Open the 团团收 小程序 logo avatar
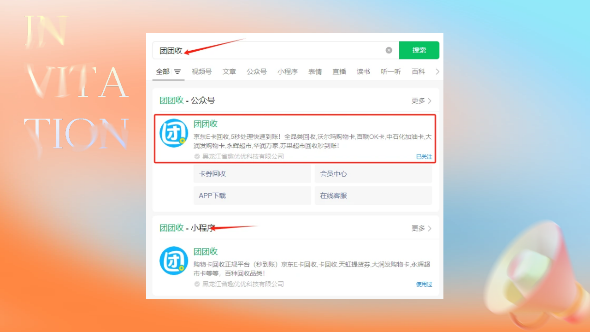590x332 pixels. coord(174,261)
